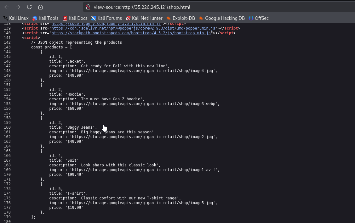This screenshot has height=223, width=355.
Task: Click the image2.jpg URL text
Action: [x=142, y=137]
